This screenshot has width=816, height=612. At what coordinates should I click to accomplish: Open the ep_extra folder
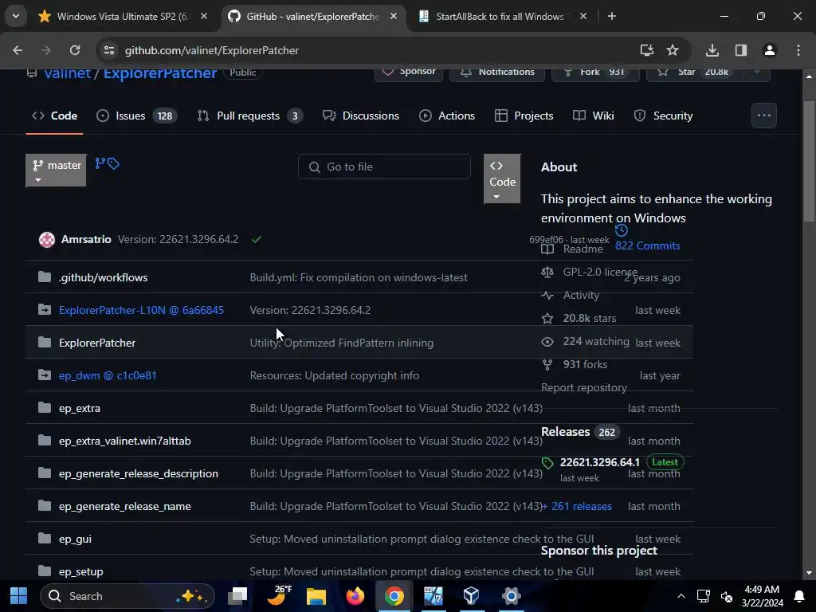80,409
